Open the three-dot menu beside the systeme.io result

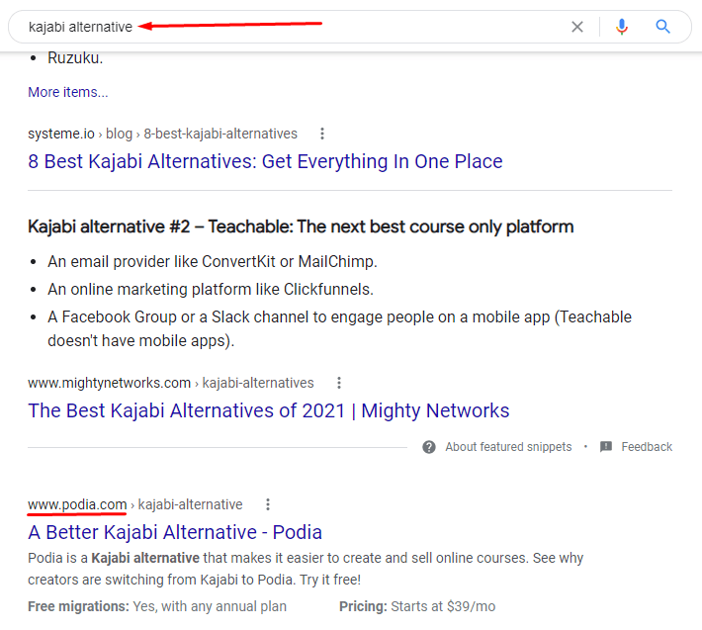[x=322, y=134]
